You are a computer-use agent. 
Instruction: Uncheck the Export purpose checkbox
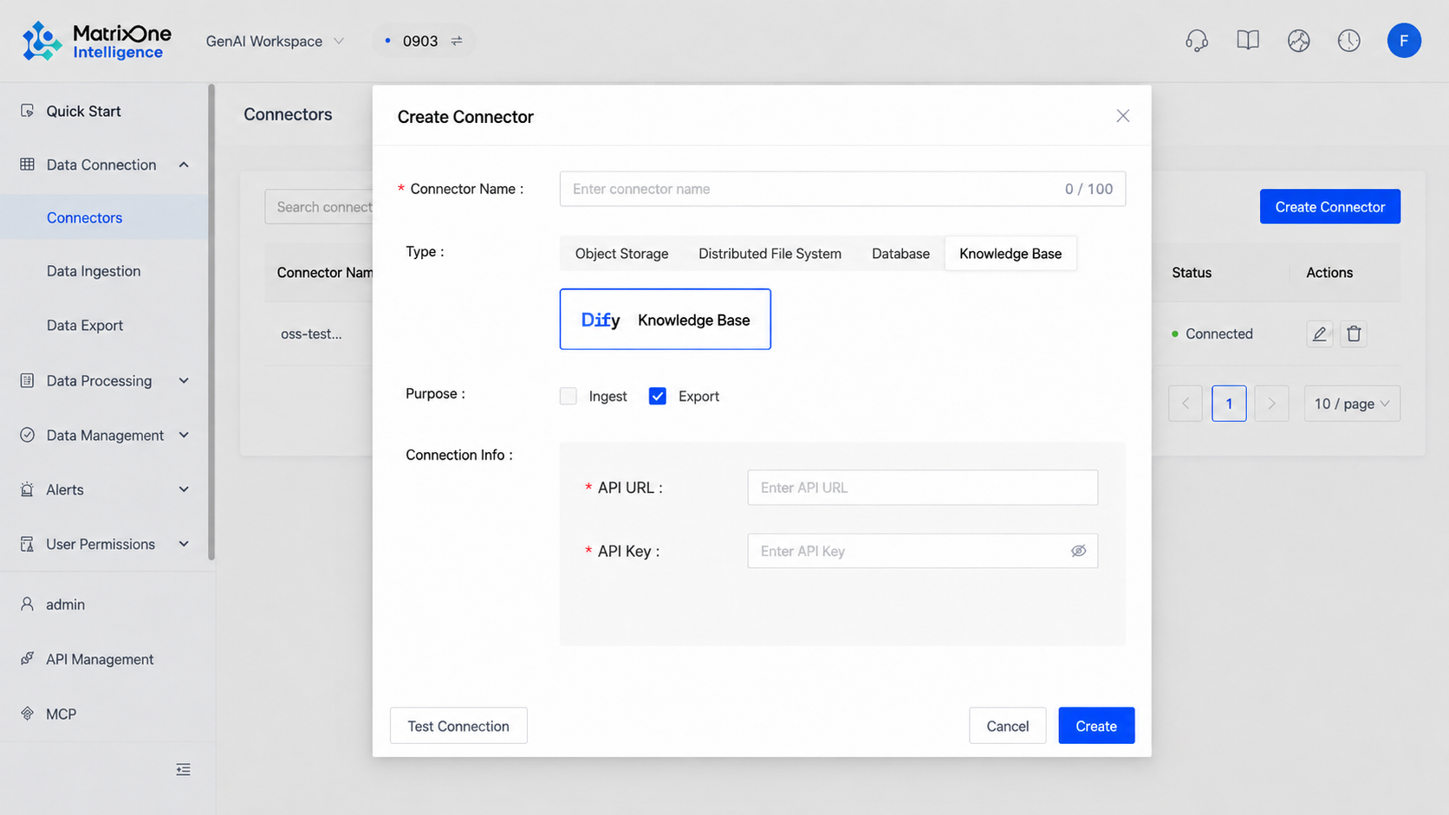pyautogui.click(x=657, y=396)
